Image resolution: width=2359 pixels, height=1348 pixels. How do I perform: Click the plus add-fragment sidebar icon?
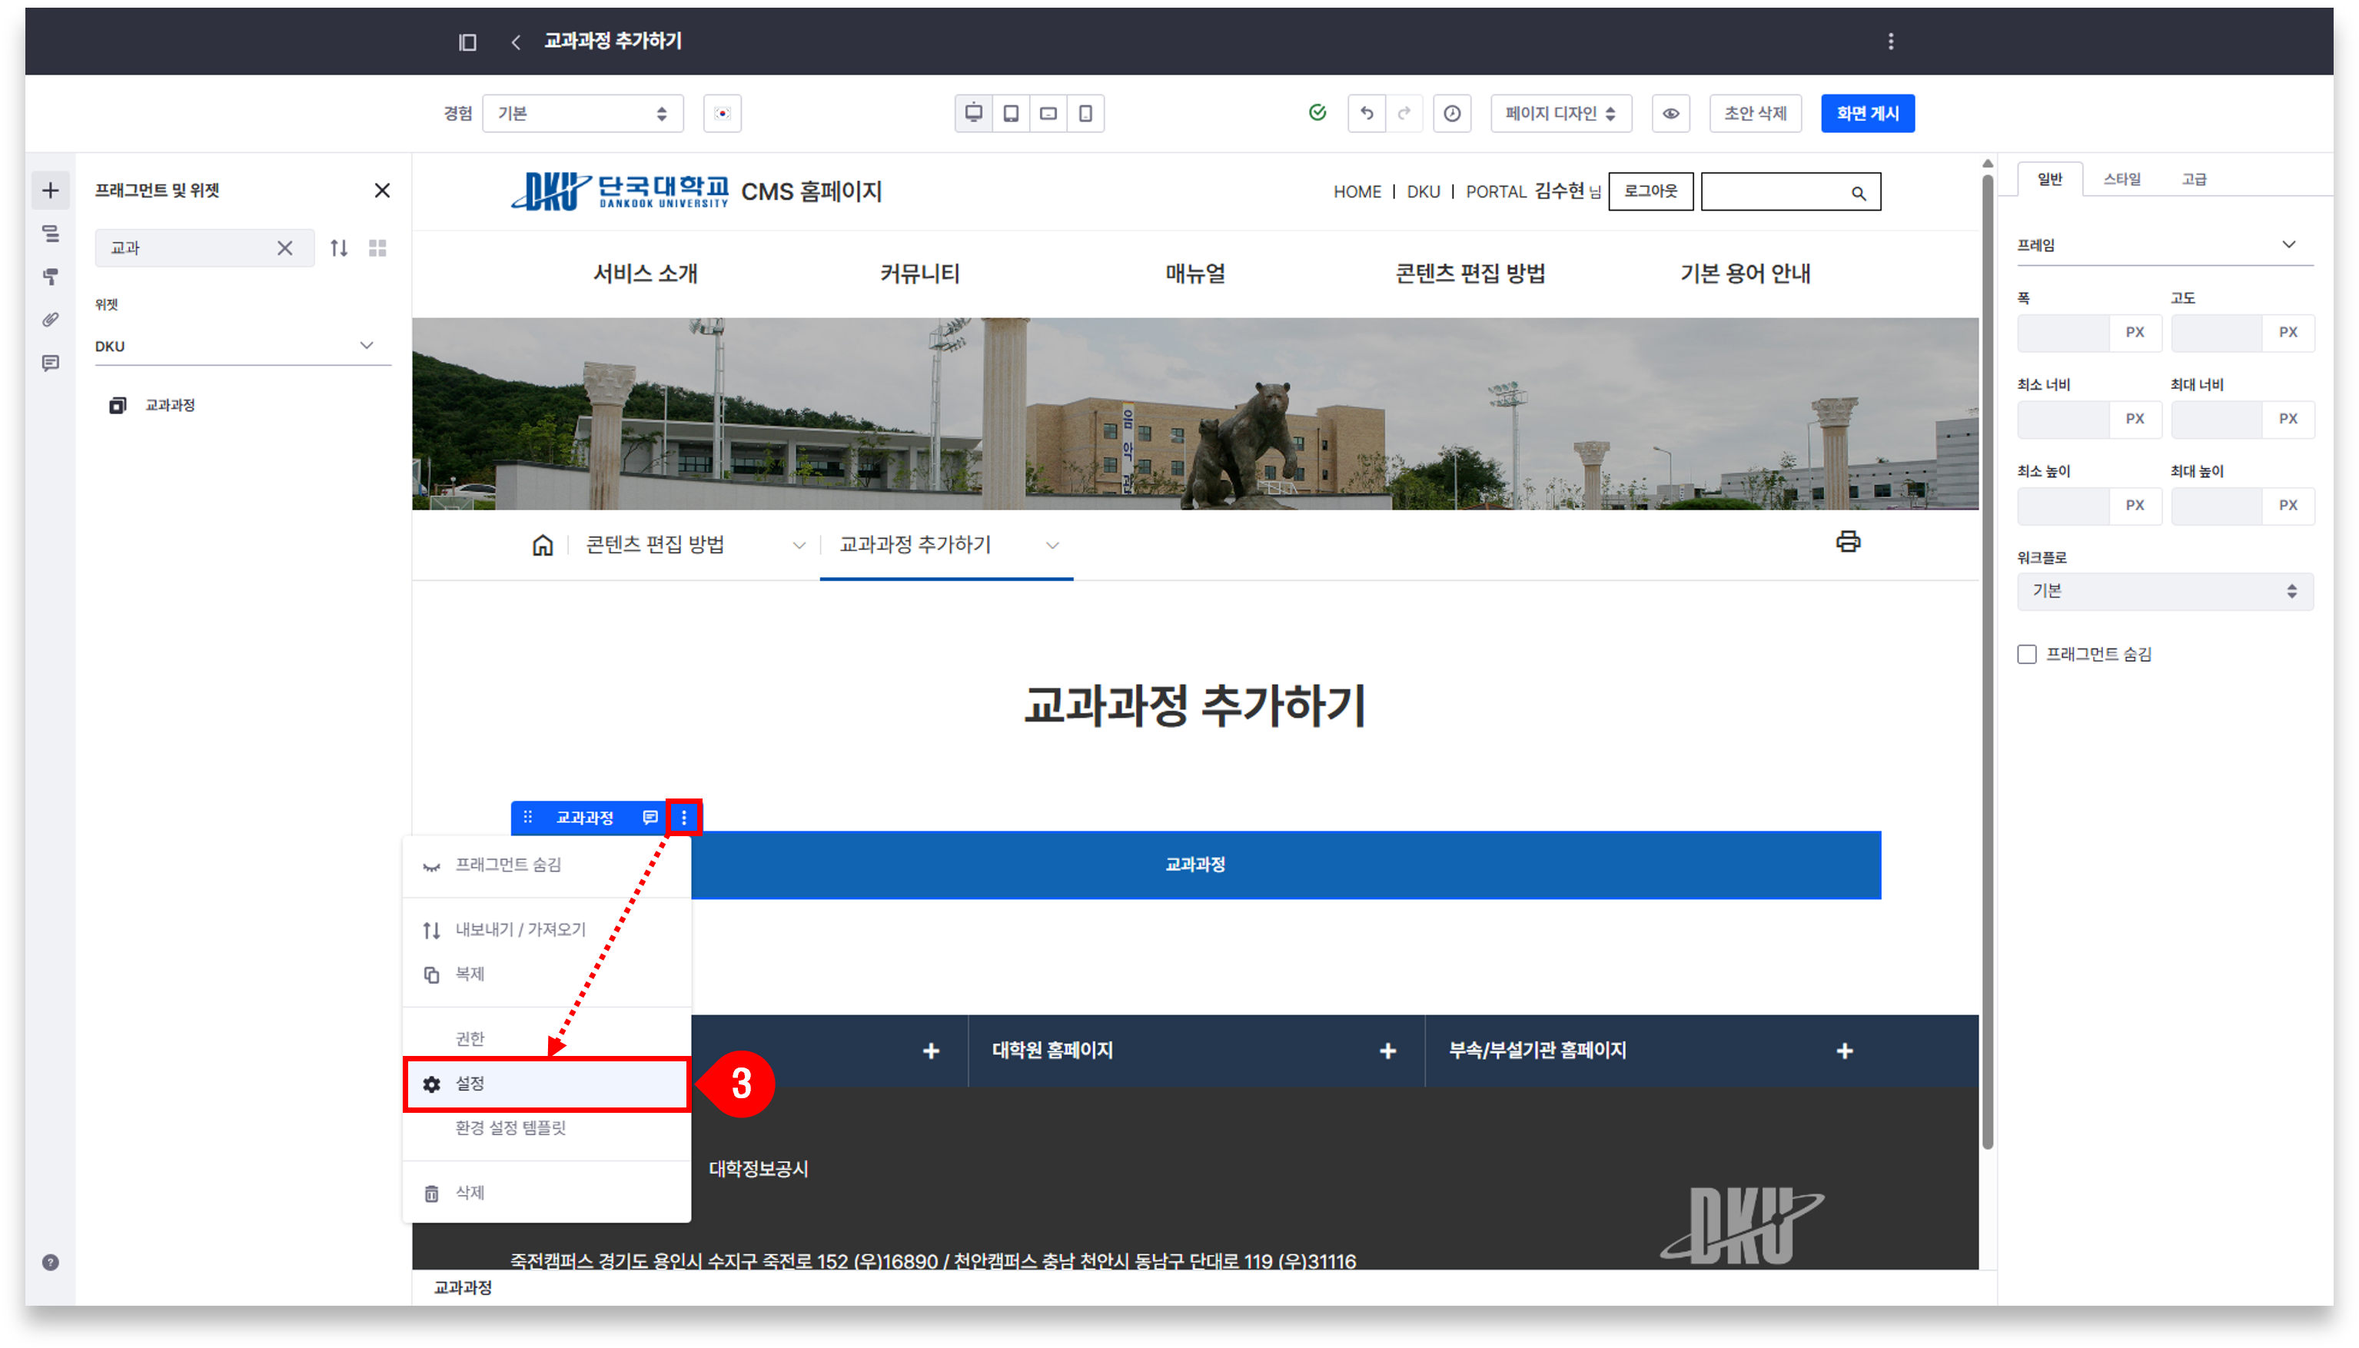[50, 191]
